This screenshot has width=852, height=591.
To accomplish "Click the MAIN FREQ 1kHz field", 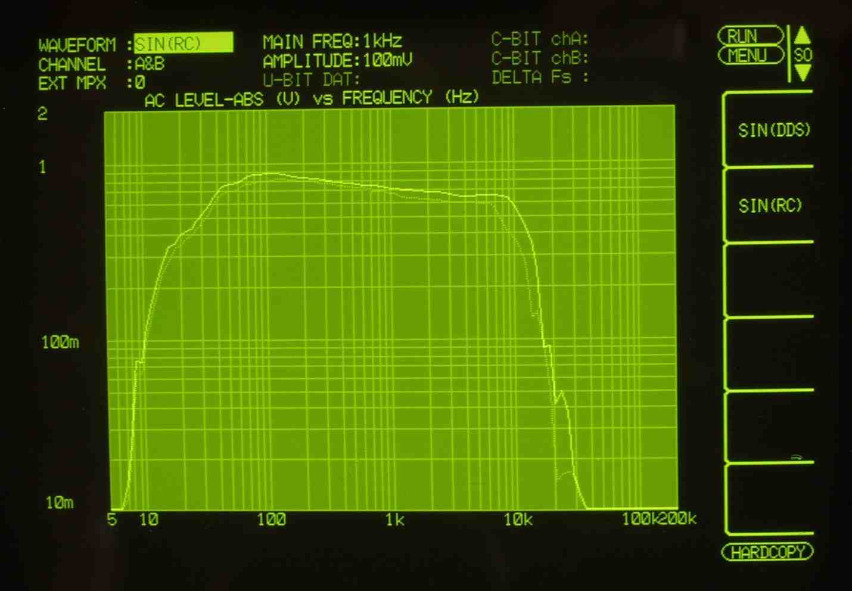I will 332,41.
